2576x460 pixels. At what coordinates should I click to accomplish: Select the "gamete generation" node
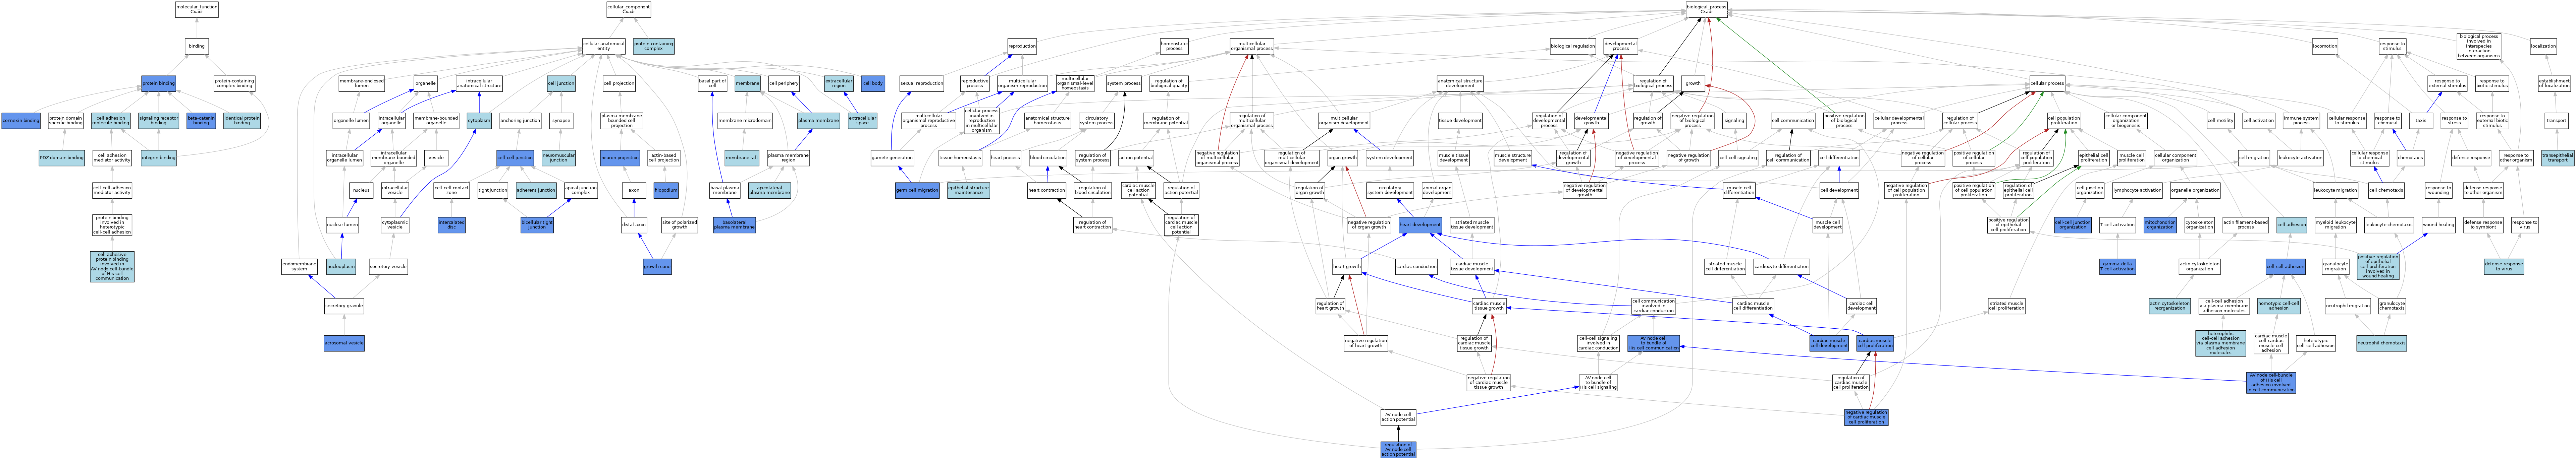point(892,158)
